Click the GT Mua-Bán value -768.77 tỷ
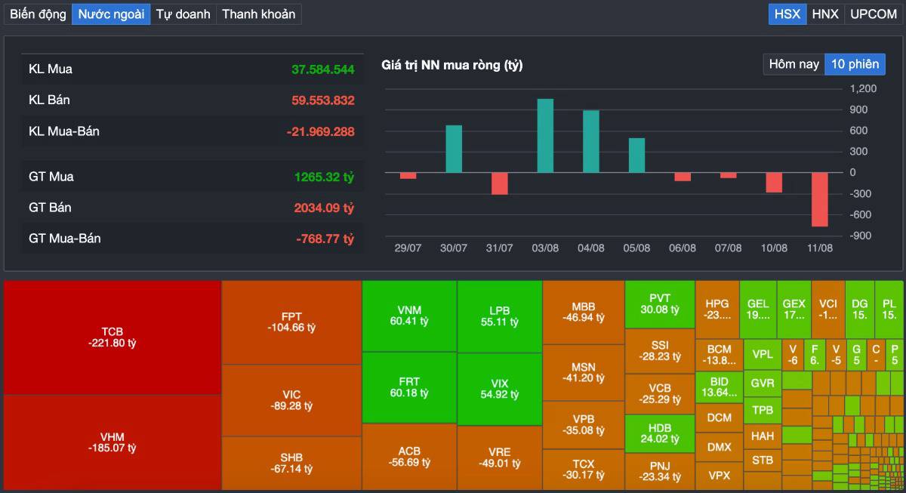906x493 pixels. (x=325, y=239)
